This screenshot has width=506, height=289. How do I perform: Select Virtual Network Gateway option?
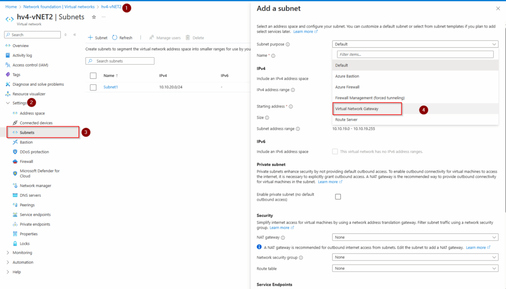(415, 109)
